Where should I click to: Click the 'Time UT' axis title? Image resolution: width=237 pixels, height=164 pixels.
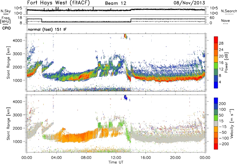[x=116, y=162]
